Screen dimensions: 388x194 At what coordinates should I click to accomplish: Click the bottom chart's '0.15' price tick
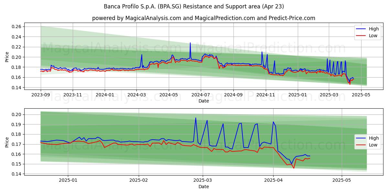(x=16, y=164)
